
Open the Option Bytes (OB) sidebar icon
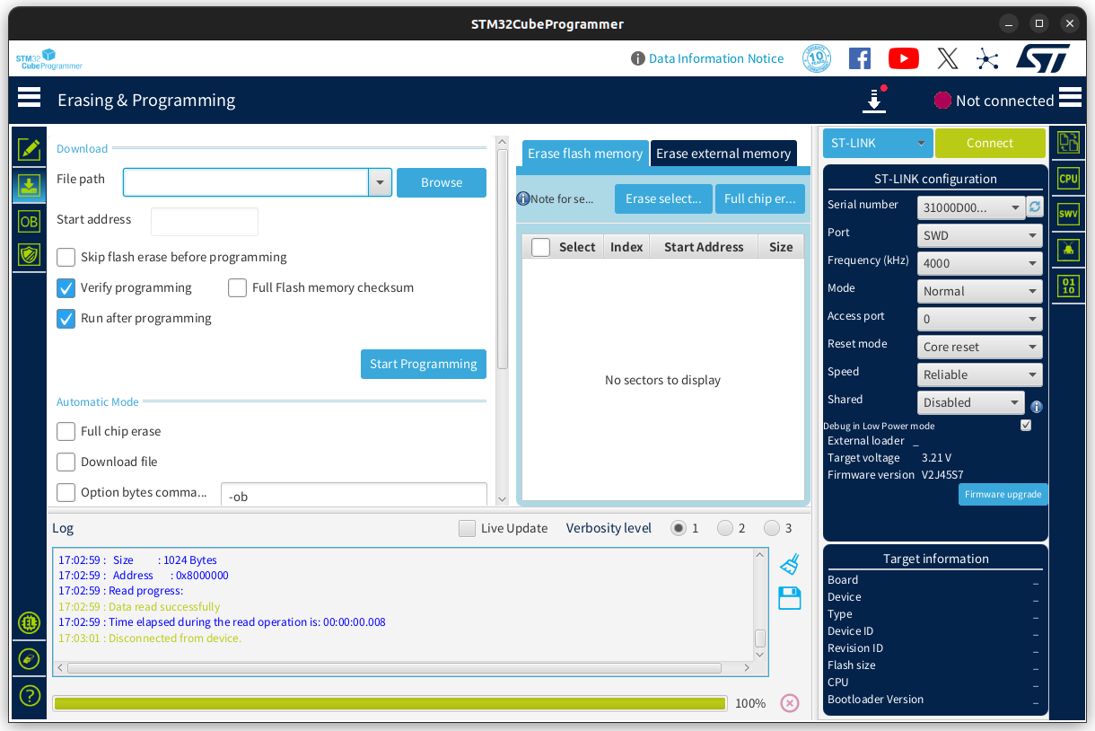pyautogui.click(x=30, y=221)
